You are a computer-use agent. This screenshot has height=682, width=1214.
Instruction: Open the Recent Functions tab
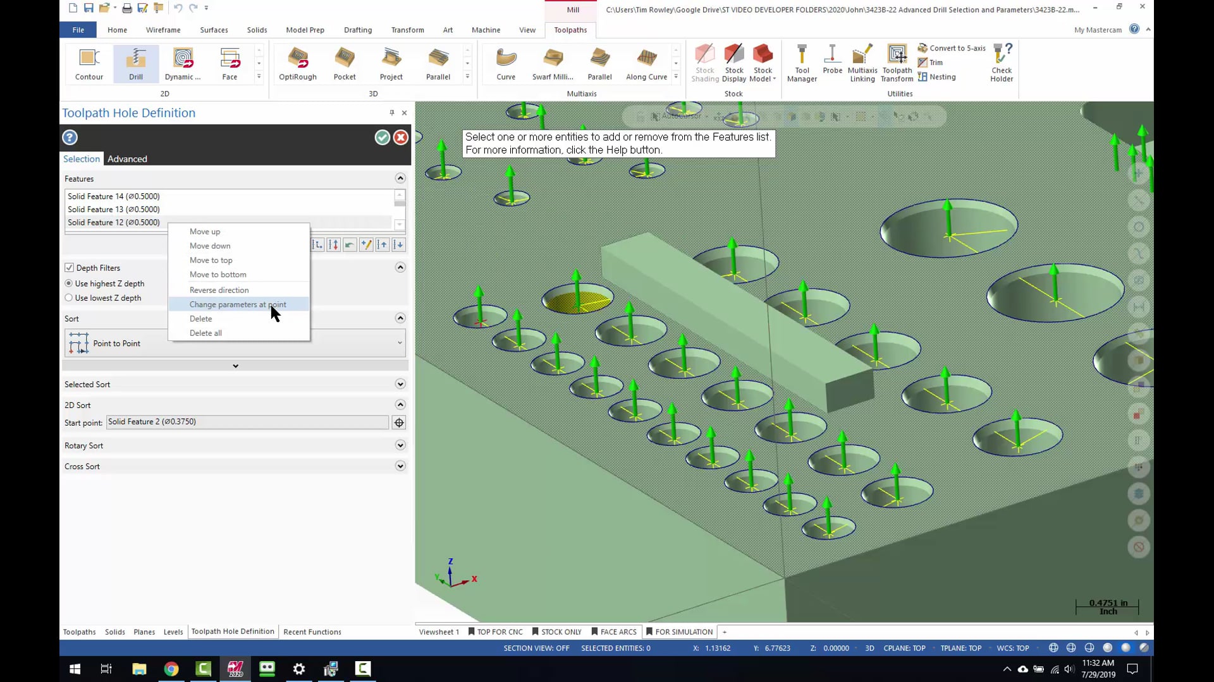[312, 632]
